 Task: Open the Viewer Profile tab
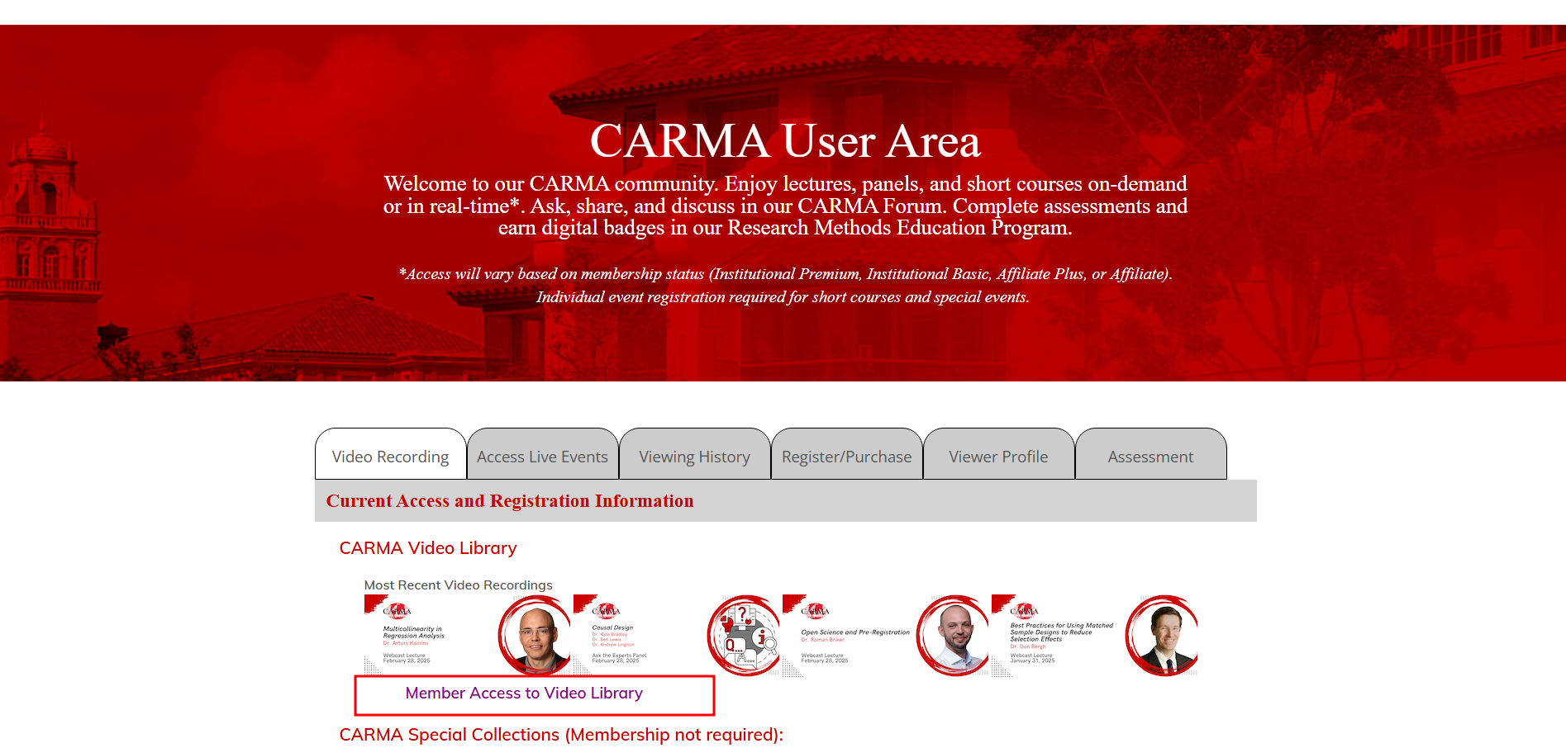point(998,457)
